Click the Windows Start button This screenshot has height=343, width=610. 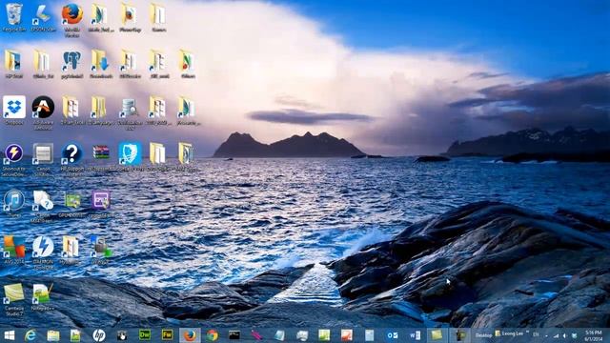coord(9,335)
